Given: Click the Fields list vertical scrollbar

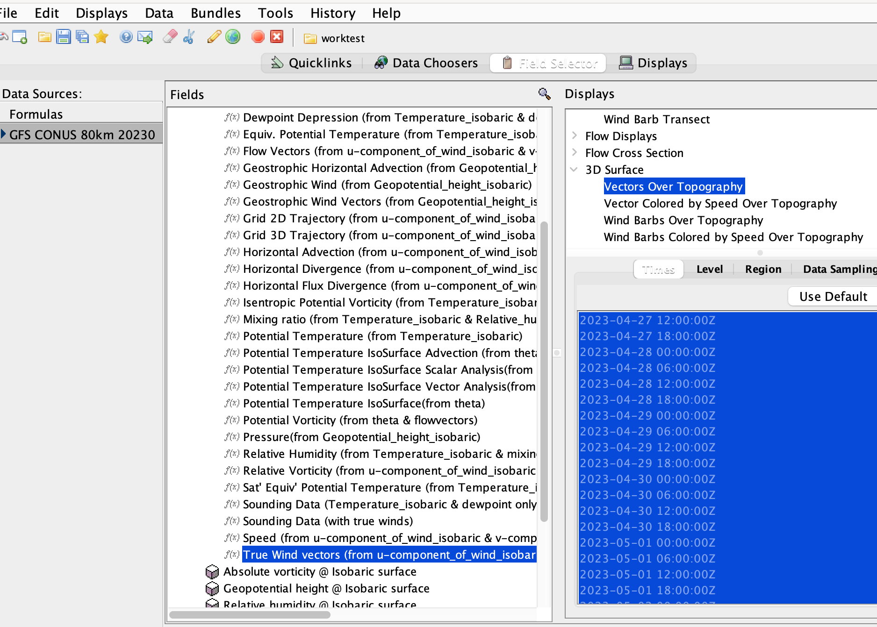Looking at the screenshot, I should click(x=544, y=371).
